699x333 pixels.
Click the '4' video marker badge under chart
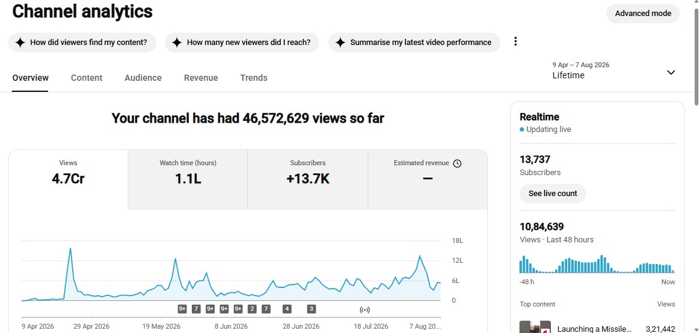click(287, 309)
